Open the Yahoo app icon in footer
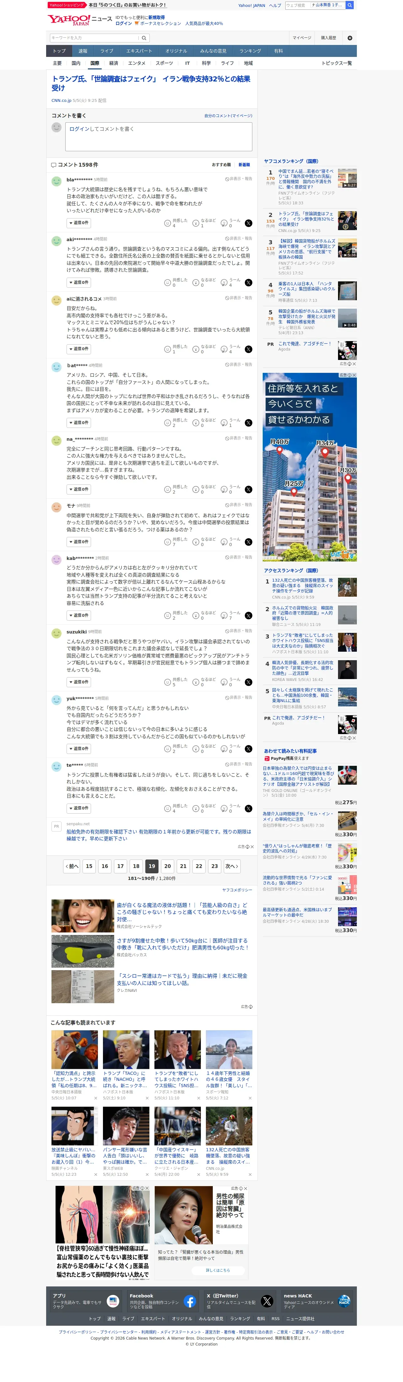 click(113, 1302)
